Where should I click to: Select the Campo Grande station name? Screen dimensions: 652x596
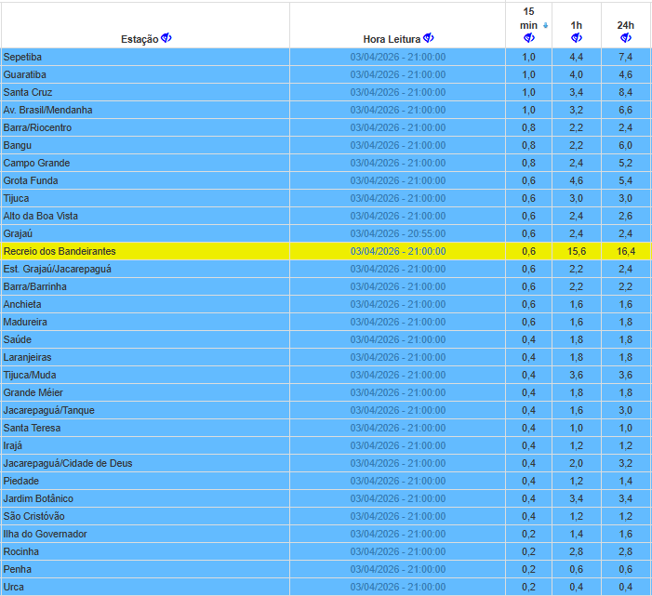point(36,163)
